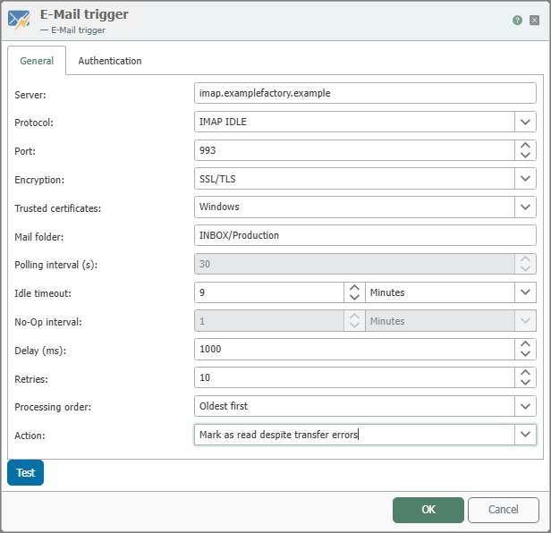Click the disabled No-Op interval Minutes dropdown
551x533 pixels.
point(451,321)
